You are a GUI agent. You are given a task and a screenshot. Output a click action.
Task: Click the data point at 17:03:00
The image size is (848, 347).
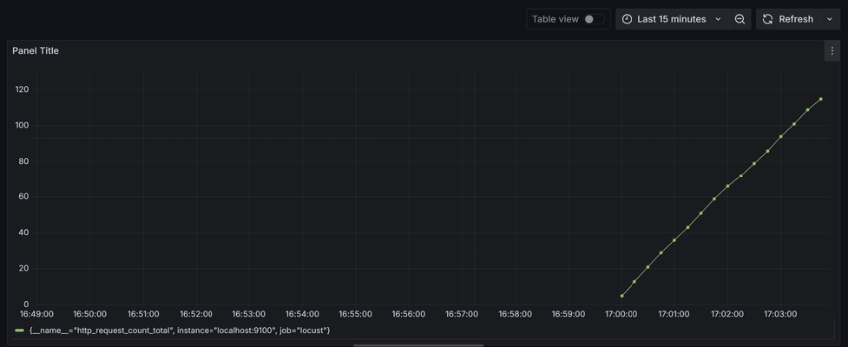pyautogui.click(x=780, y=136)
